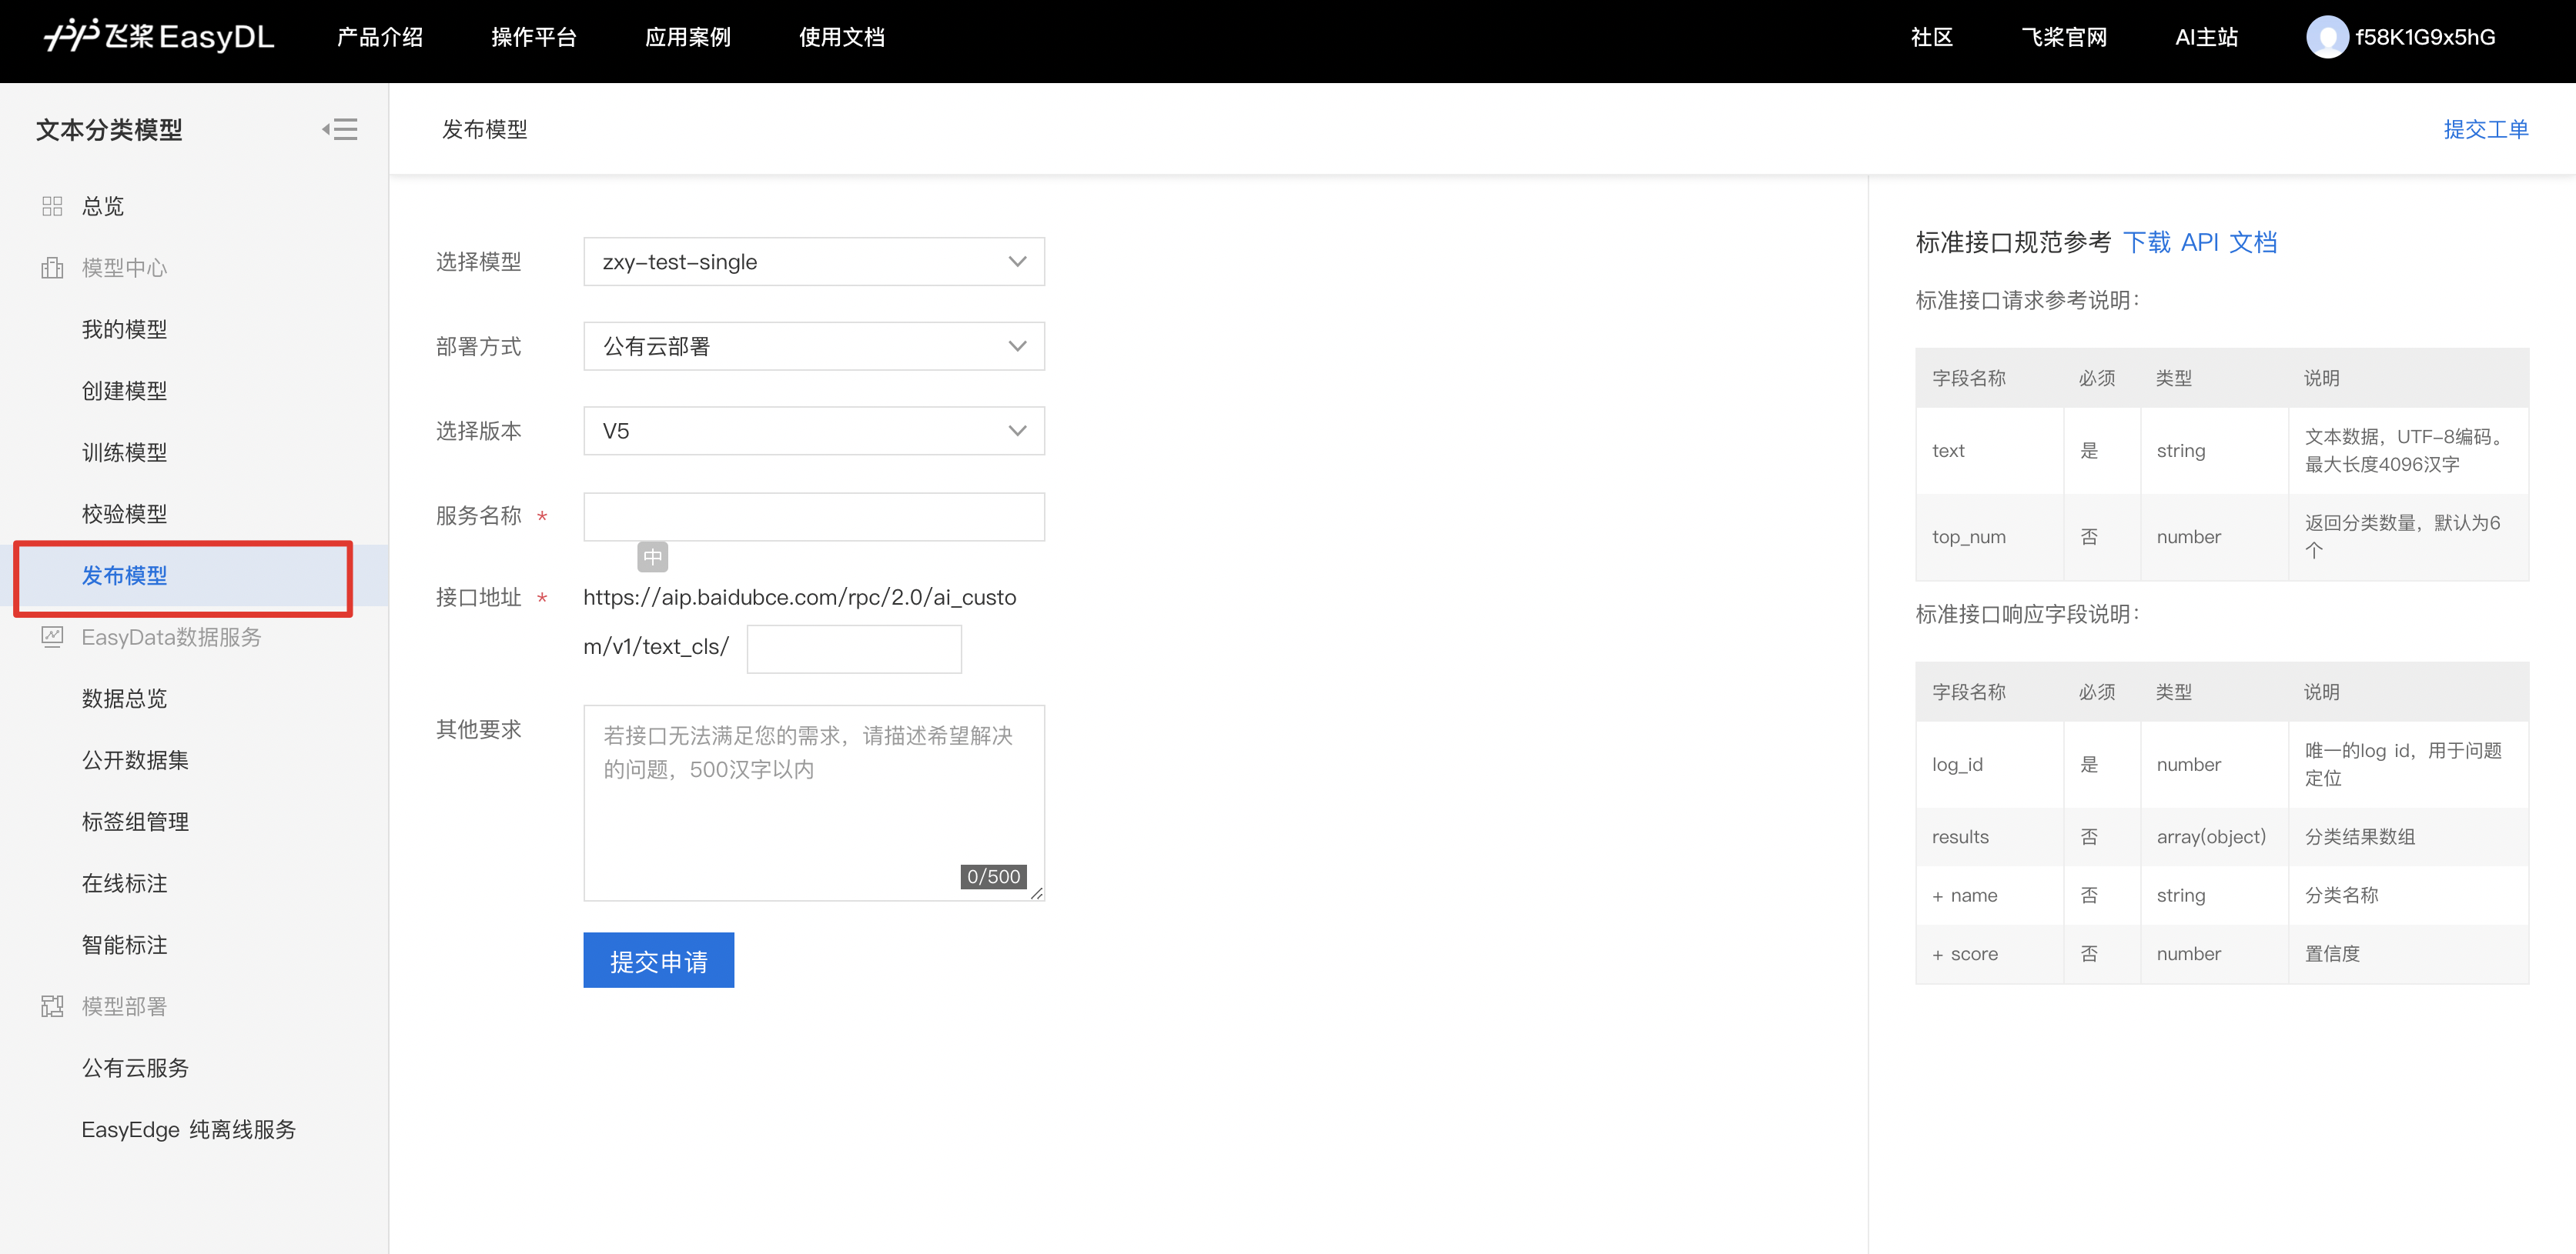The image size is (2576, 1254).
Task: Open the f58K1G9x5hG account menu
Action: tap(2425, 38)
